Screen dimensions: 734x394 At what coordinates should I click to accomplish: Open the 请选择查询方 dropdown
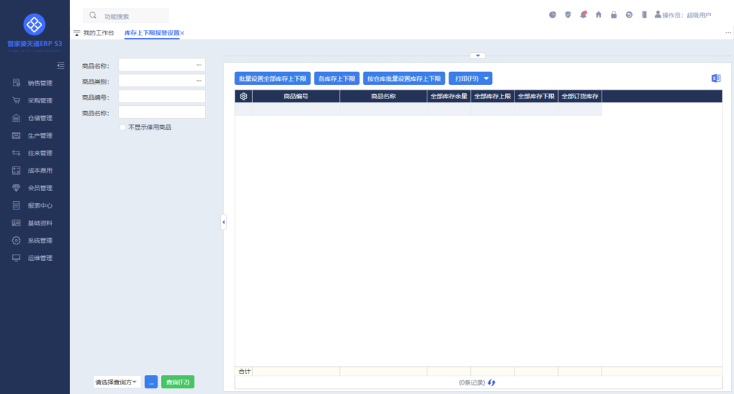pyautogui.click(x=117, y=382)
